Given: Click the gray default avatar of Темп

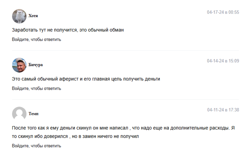Looking at the screenshot, I should 19,114.
